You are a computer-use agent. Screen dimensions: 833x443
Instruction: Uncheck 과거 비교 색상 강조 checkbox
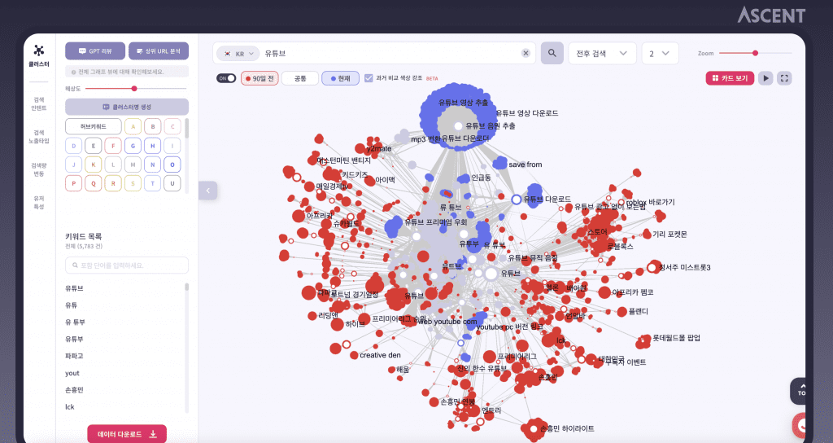pyautogui.click(x=369, y=78)
